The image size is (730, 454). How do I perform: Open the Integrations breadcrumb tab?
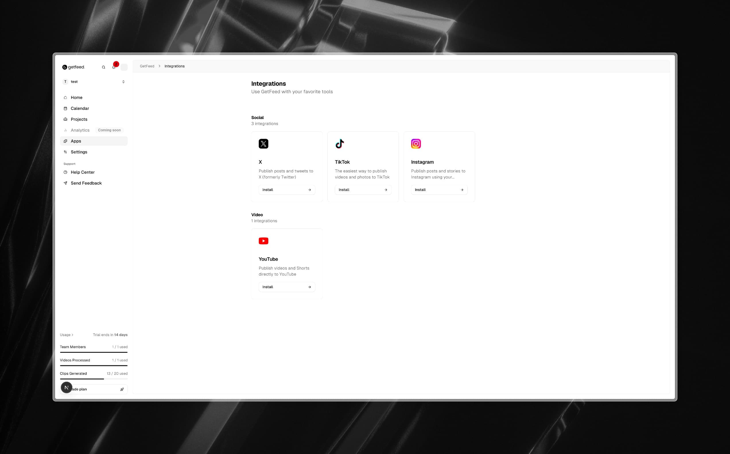[174, 66]
